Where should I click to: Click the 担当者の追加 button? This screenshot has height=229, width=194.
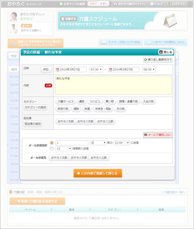pyautogui.click(x=33, y=124)
